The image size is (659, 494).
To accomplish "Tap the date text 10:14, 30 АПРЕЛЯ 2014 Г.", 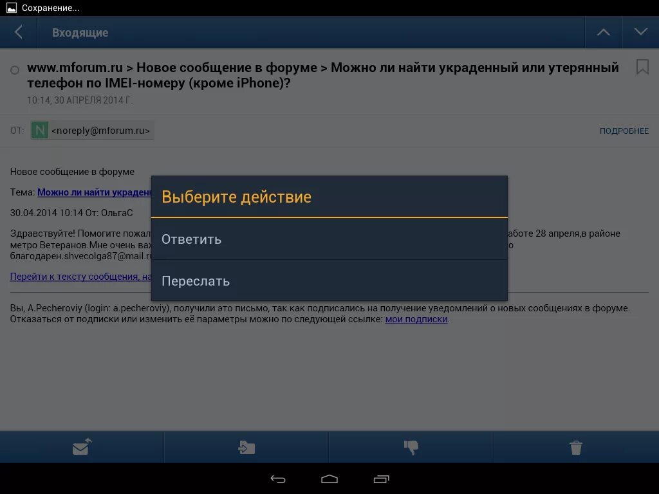I will click(x=79, y=100).
